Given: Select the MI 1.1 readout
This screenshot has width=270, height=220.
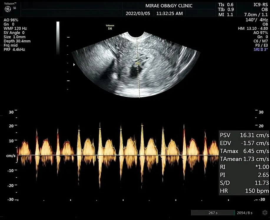Looking at the screenshot, I should pos(226,15).
